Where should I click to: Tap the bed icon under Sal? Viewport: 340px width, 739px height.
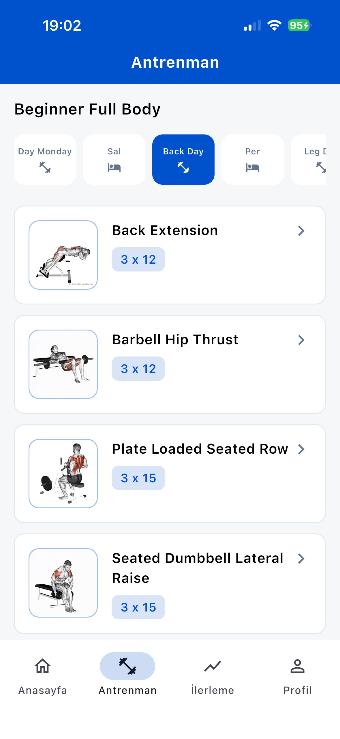point(114,167)
